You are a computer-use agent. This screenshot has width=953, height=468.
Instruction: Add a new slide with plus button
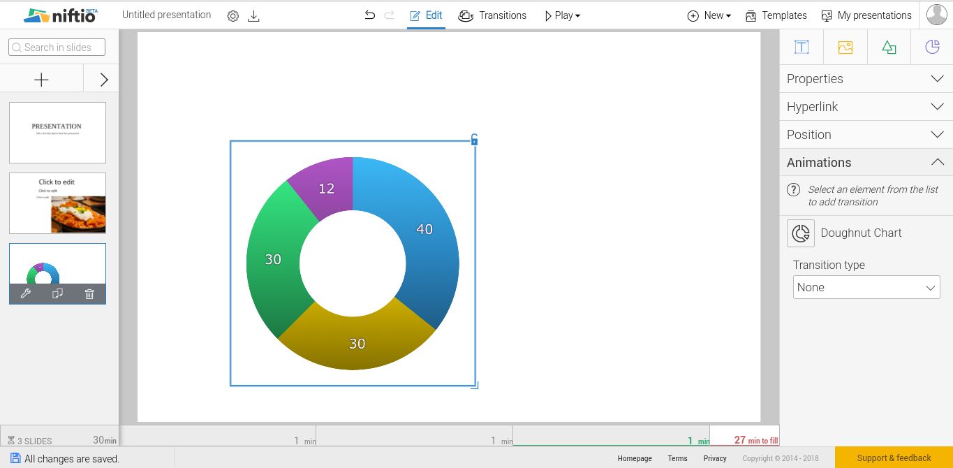point(42,80)
